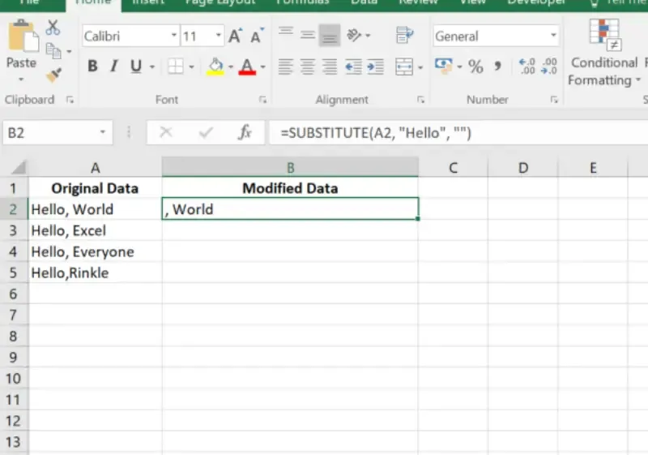The height and width of the screenshot is (455, 648).
Task: Select cell containing Hello, Excel
Action: 95,230
